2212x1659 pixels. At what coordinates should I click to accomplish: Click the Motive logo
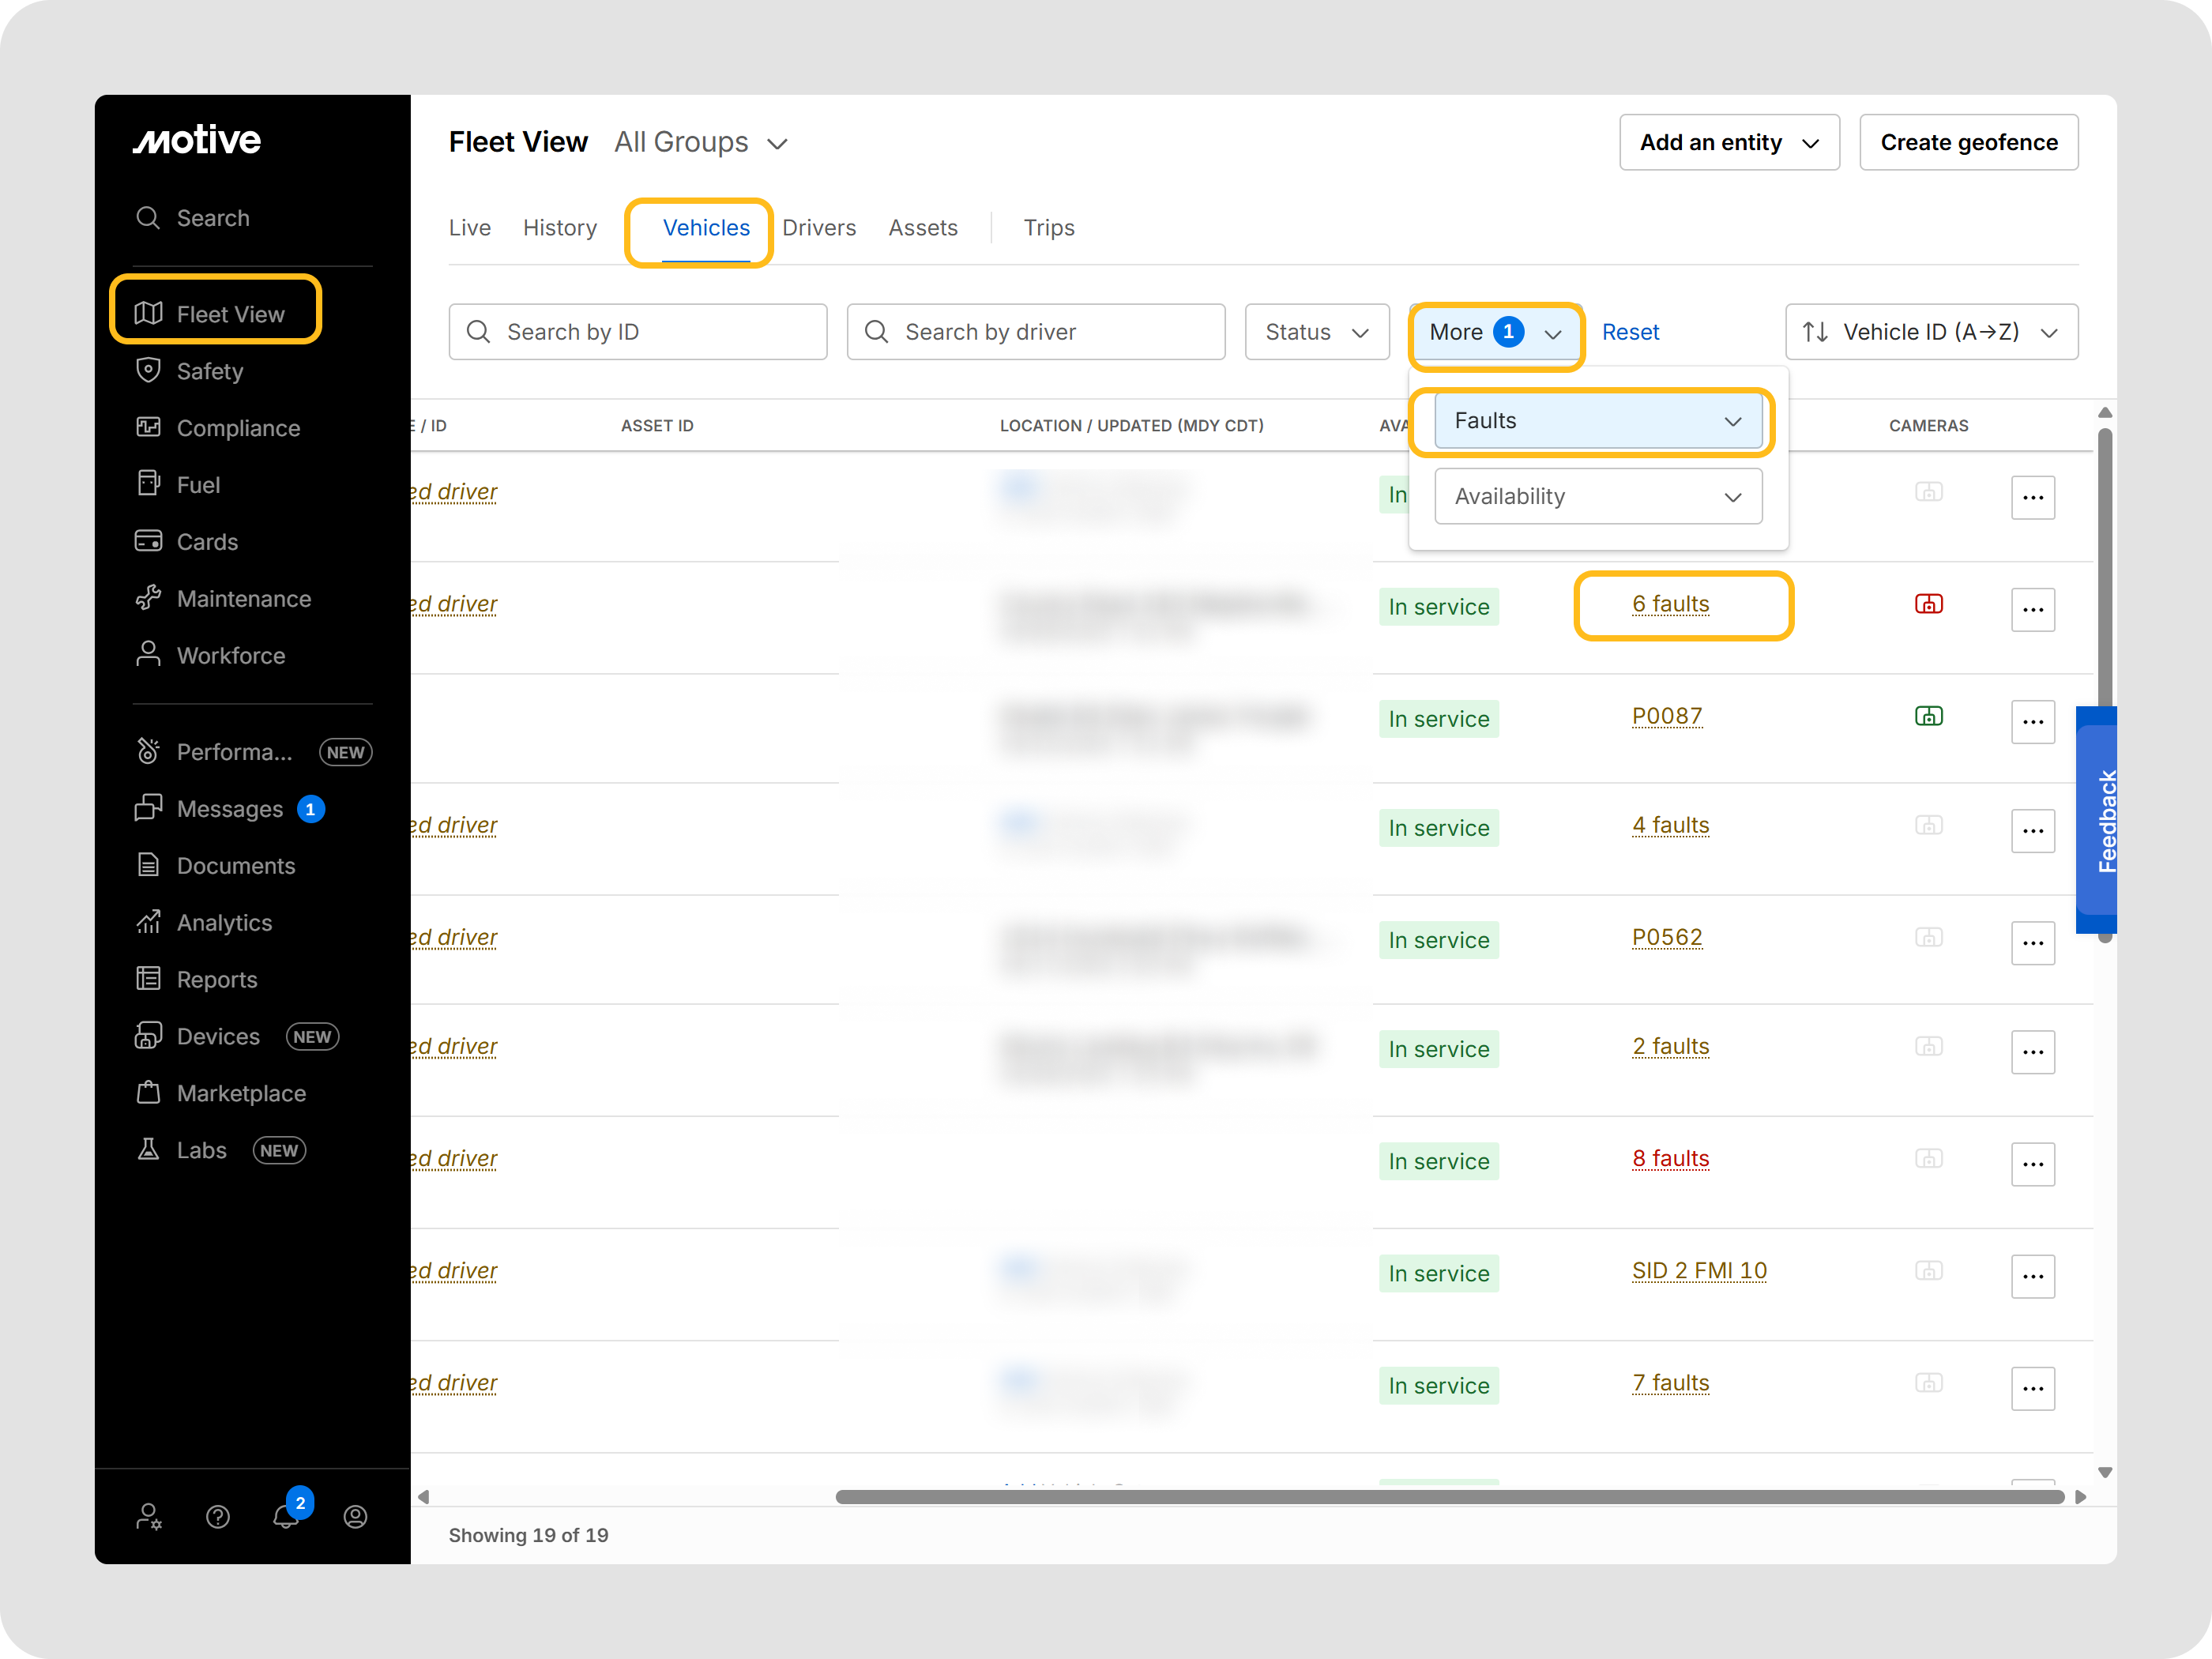click(197, 140)
